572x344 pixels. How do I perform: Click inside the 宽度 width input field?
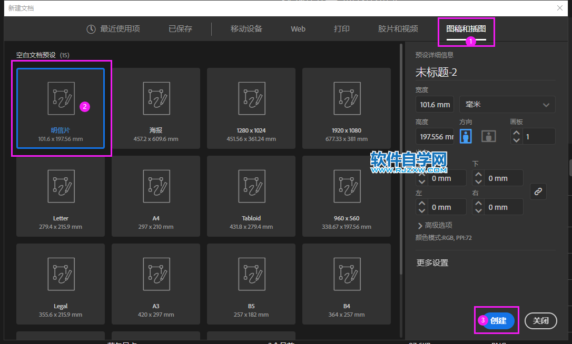(435, 104)
